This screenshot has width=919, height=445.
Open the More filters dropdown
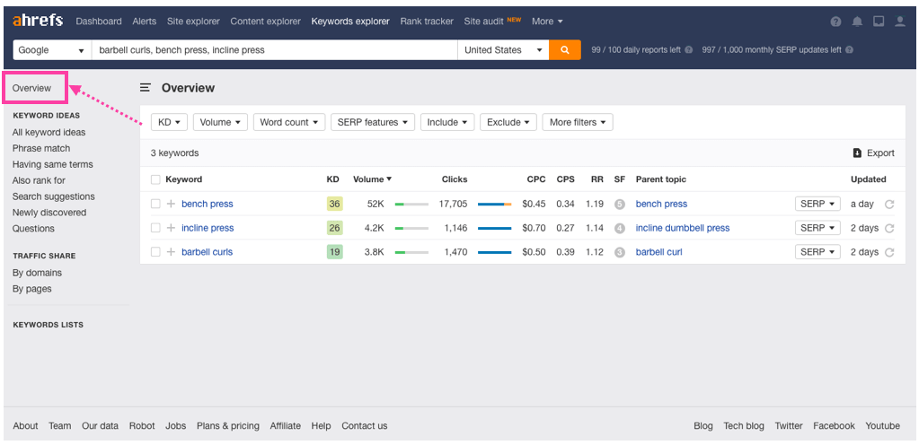point(578,122)
